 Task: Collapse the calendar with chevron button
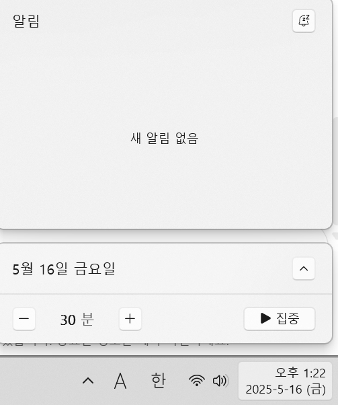[304, 268]
